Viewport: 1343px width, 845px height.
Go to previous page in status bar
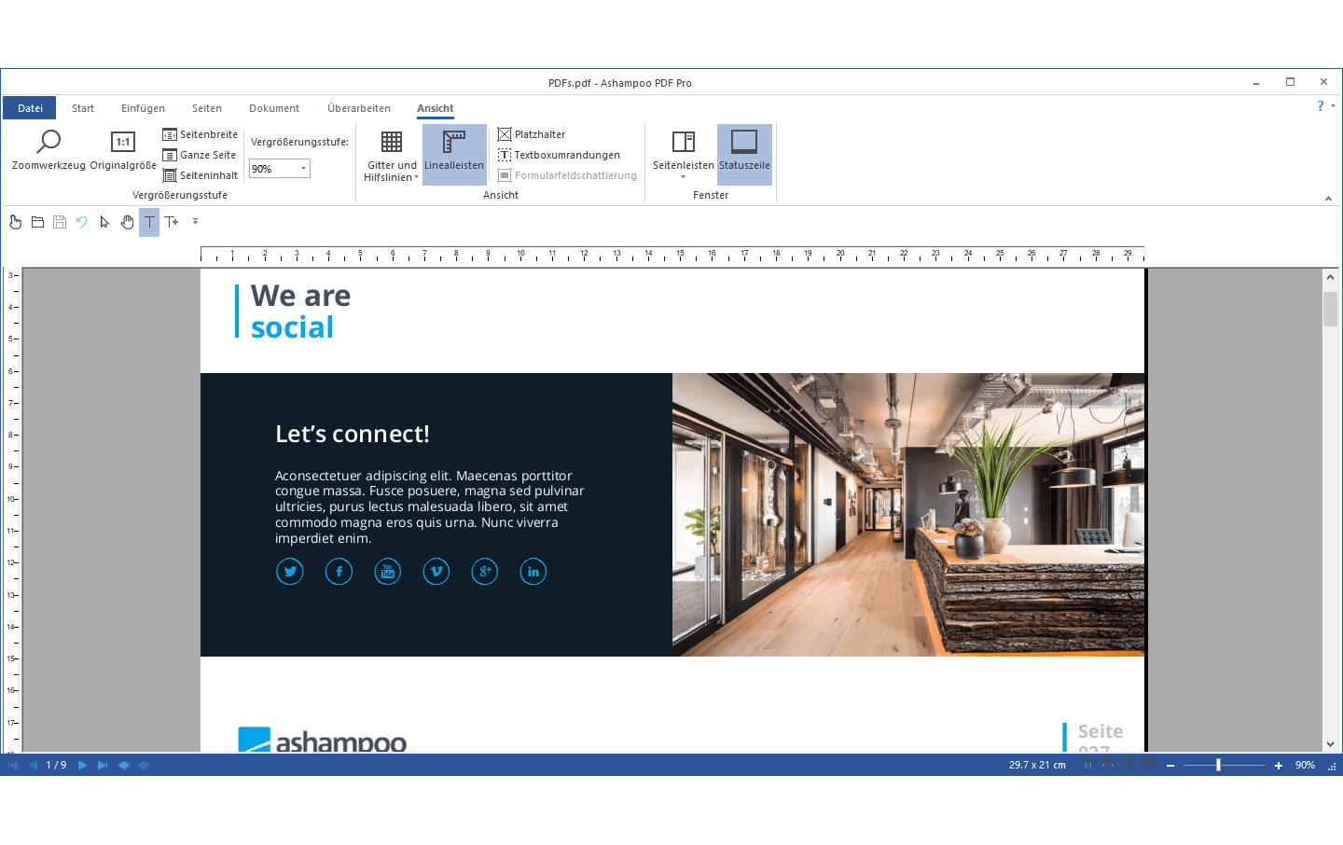(34, 765)
